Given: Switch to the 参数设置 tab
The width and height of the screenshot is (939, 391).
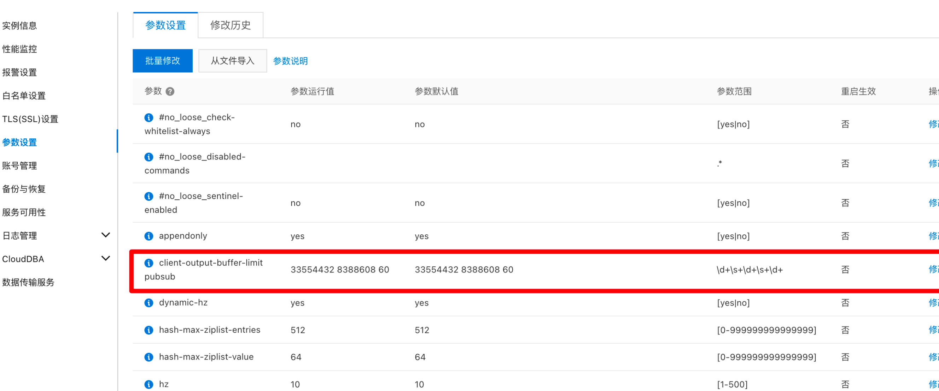Looking at the screenshot, I should coord(165,25).
